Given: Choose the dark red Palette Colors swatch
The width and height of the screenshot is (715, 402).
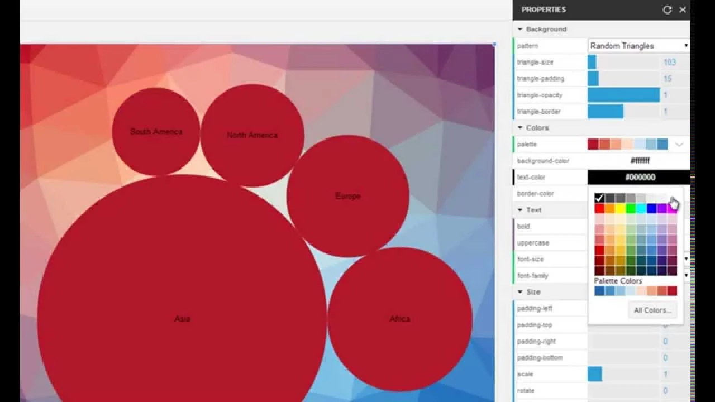Looking at the screenshot, I should click(x=672, y=290).
